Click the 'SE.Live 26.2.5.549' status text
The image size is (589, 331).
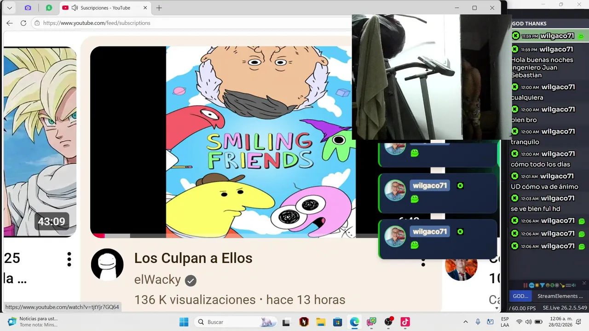click(565, 308)
